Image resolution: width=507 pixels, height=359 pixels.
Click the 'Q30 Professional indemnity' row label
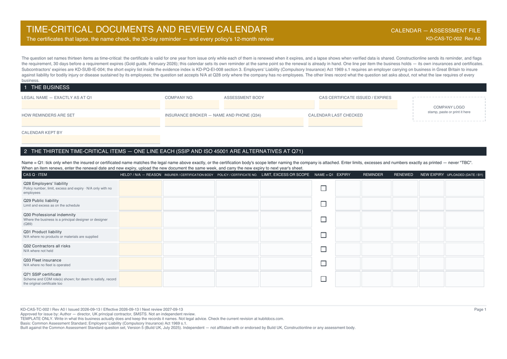click(50, 215)
